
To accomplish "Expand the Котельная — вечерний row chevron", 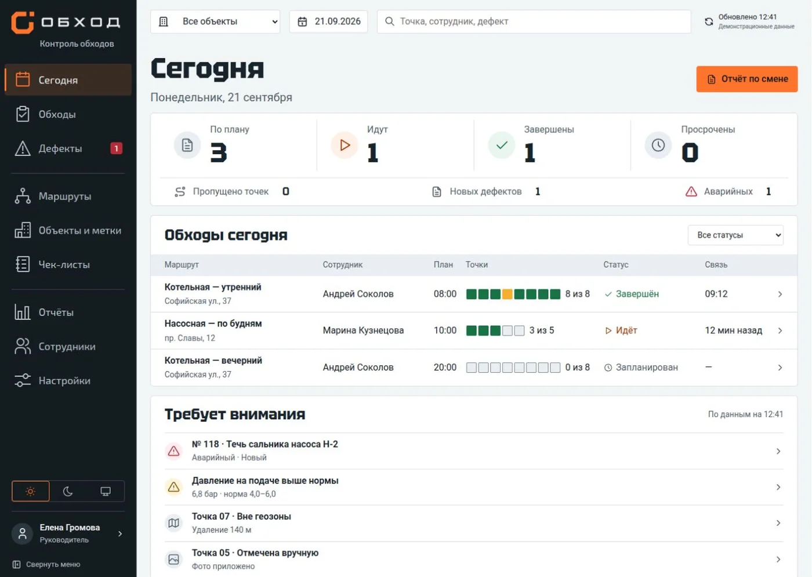I will tap(780, 368).
